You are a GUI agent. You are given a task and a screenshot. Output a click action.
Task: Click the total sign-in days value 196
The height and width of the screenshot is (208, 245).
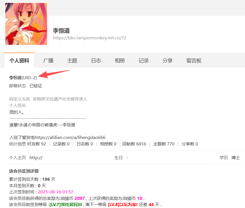pos(46,179)
